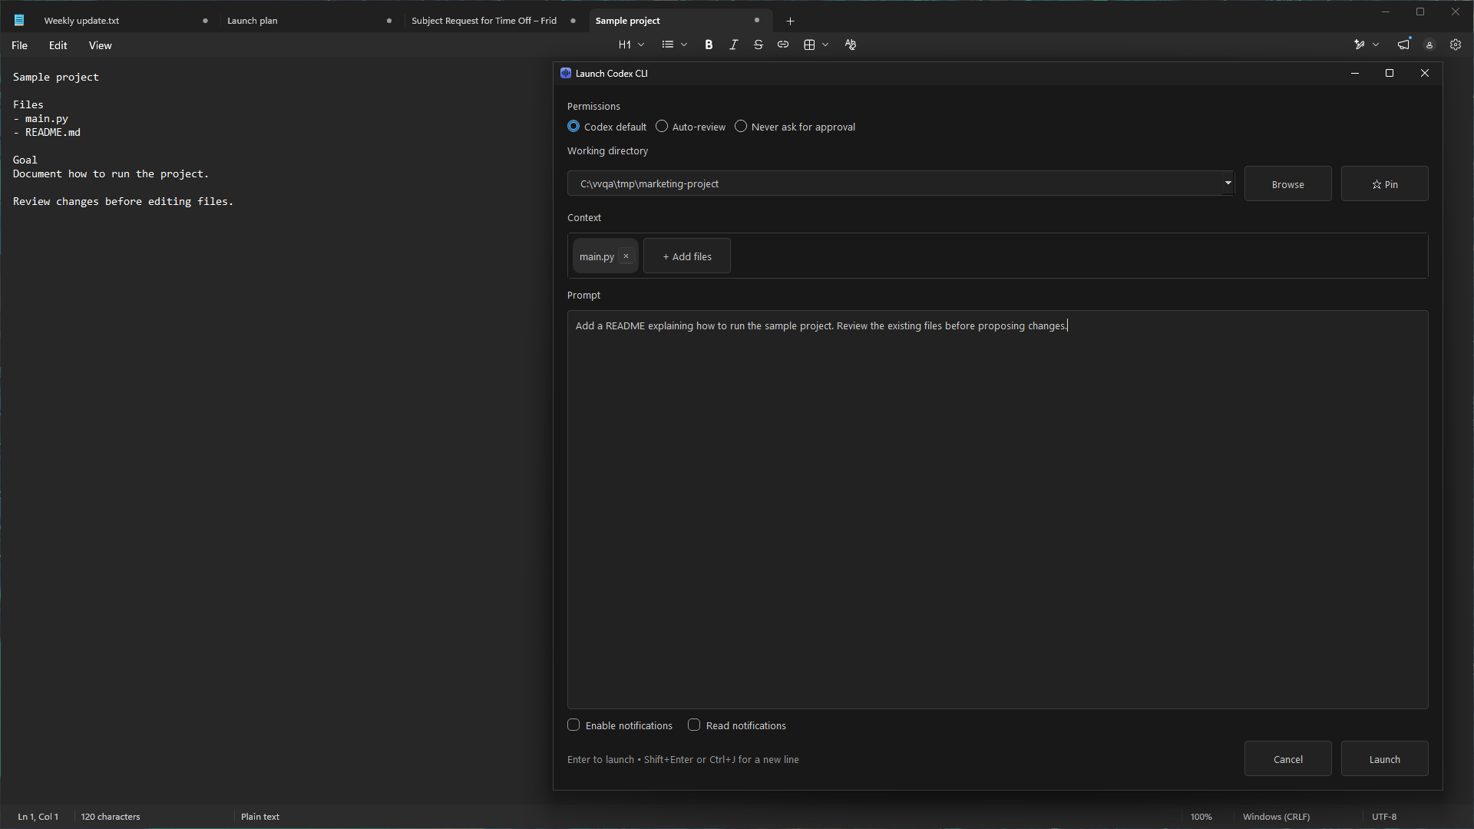
Task: Toggle bold formatting in Notepad toolbar
Action: point(709,45)
